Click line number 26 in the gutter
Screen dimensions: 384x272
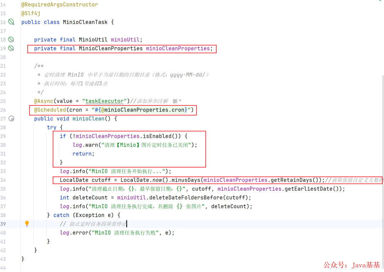[3, 110]
